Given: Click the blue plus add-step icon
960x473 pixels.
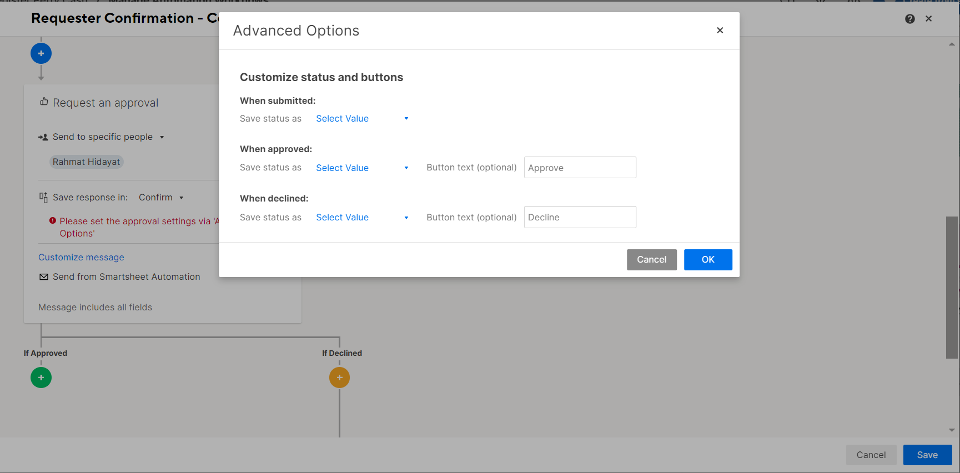Looking at the screenshot, I should point(41,53).
